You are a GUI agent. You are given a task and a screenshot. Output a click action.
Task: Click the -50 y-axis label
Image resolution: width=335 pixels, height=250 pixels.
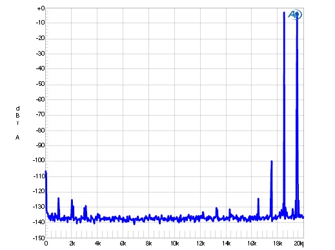click(40, 84)
